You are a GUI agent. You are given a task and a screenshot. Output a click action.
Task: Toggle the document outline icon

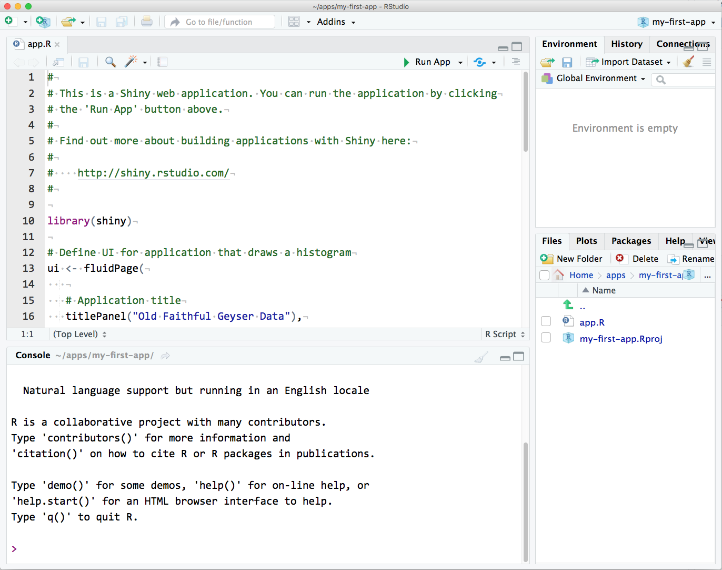tap(516, 62)
